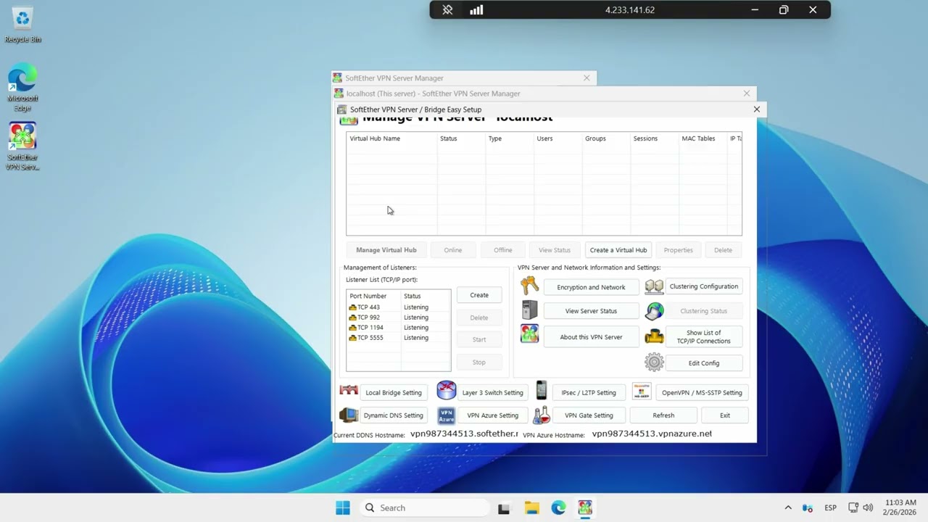Open Encryption and Network settings
Image resolution: width=928 pixels, height=522 pixels.
pyautogui.click(x=591, y=287)
